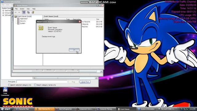Click the System Information horizontal scrollbar thumb

tap(58, 78)
